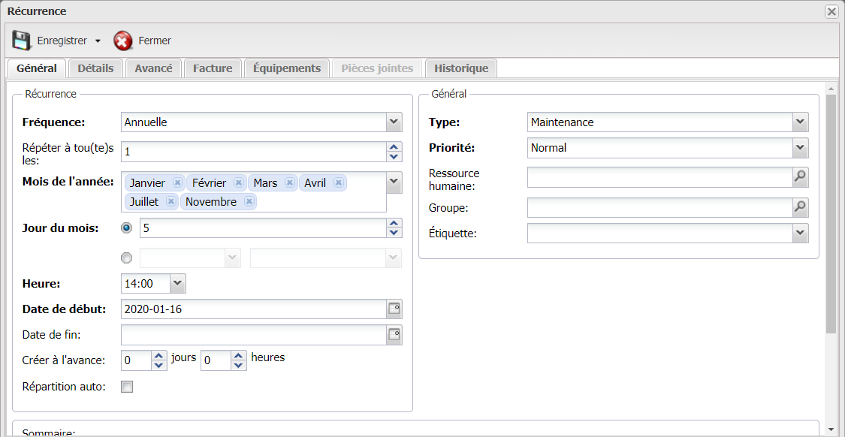Remove Février from the months list
The height and width of the screenshot is (437, 845).
coord(238,182)
